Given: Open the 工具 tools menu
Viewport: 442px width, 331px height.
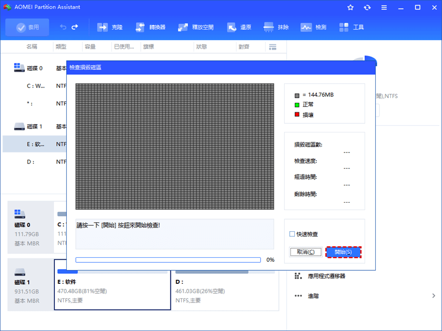Looking at the screenshot, I should point(351,27).
